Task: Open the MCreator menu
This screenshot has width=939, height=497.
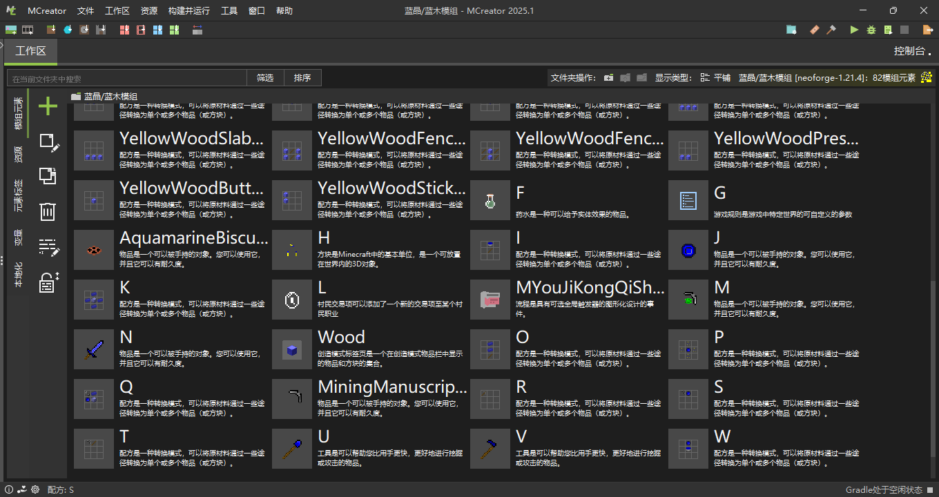Action: (x=47, y=10)
